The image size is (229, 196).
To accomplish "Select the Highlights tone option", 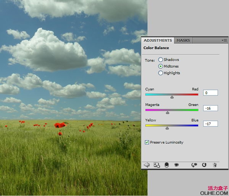I will (160, 73).
